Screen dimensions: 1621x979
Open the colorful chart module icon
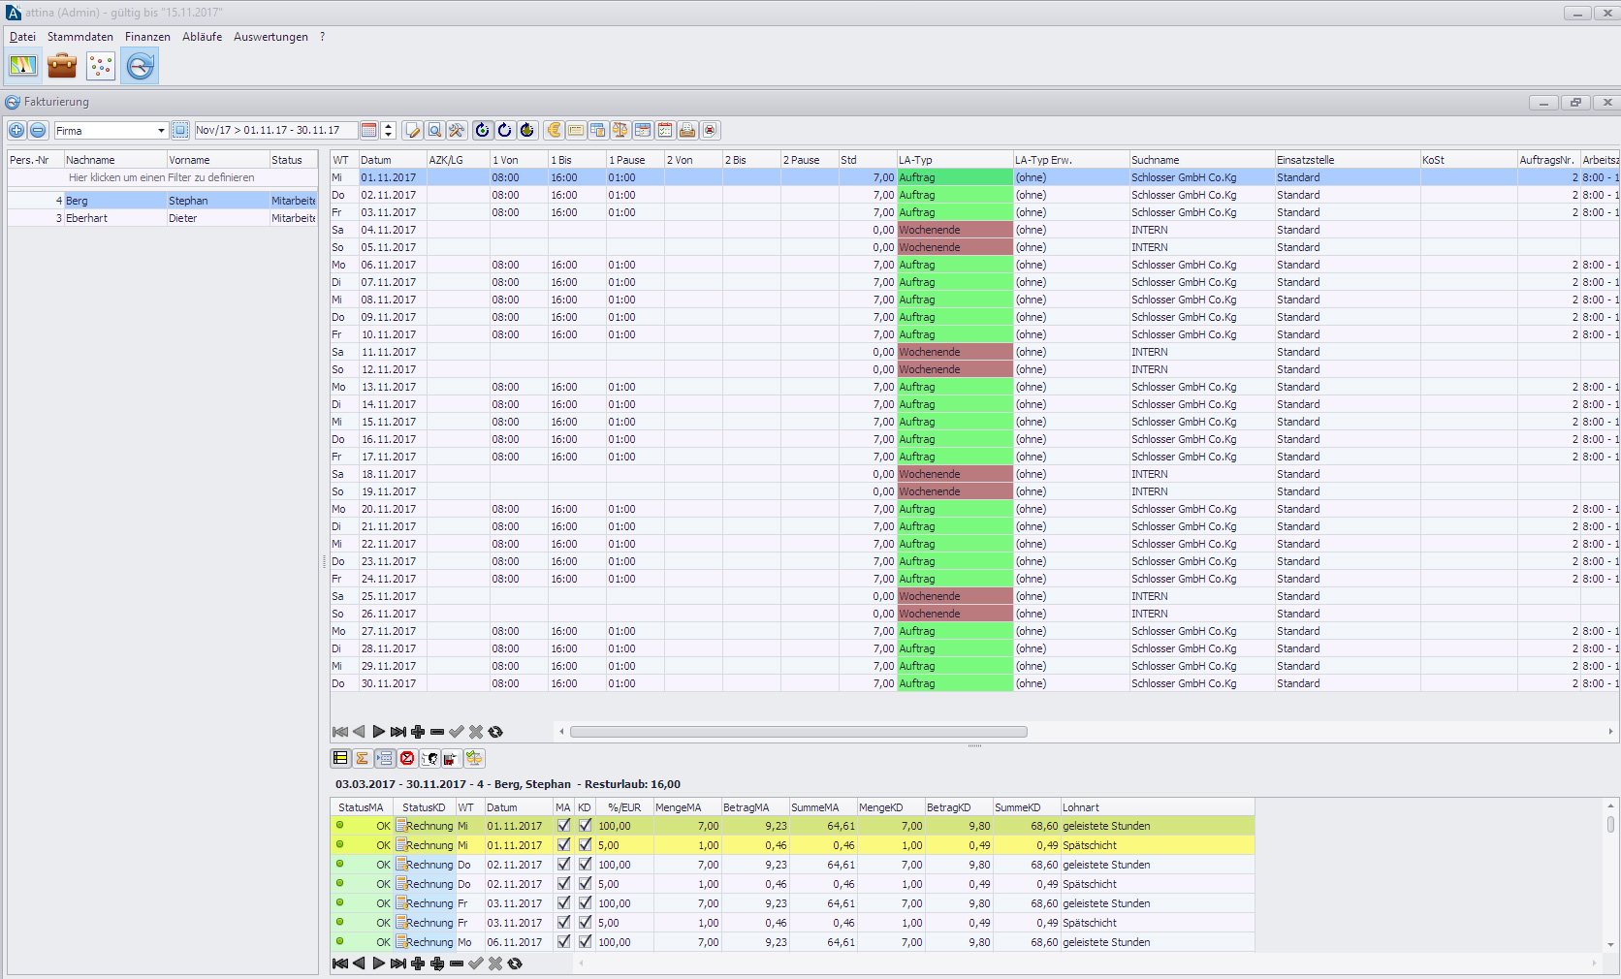click(x=23, y=66)
